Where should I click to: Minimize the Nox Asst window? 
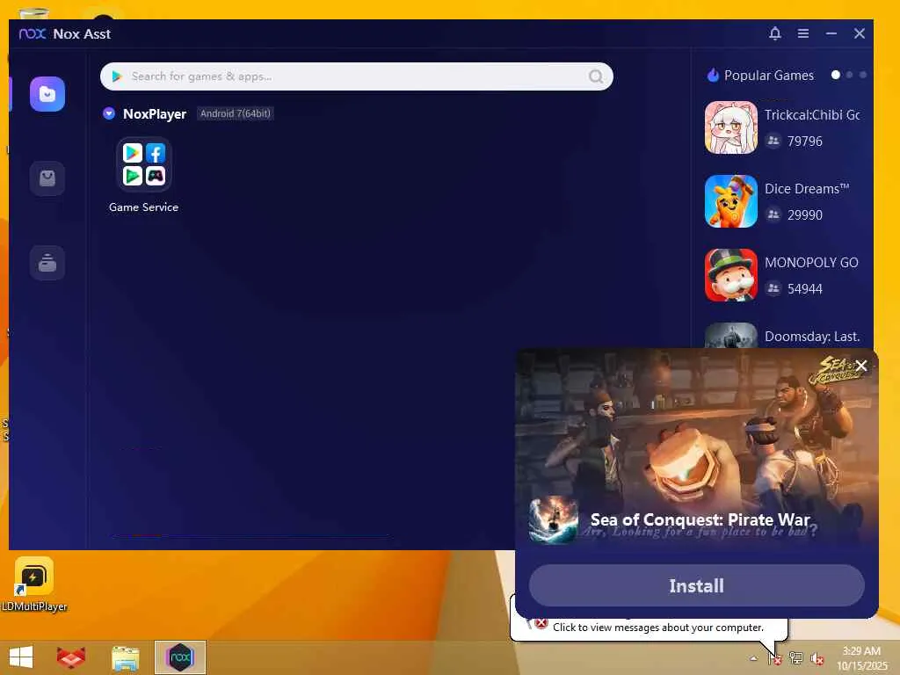pyautogui.click(x=831, y=33)
